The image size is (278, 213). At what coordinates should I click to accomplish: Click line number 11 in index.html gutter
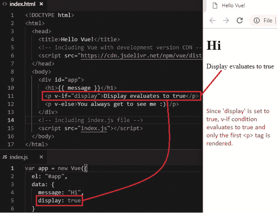(x=11, y=96)
